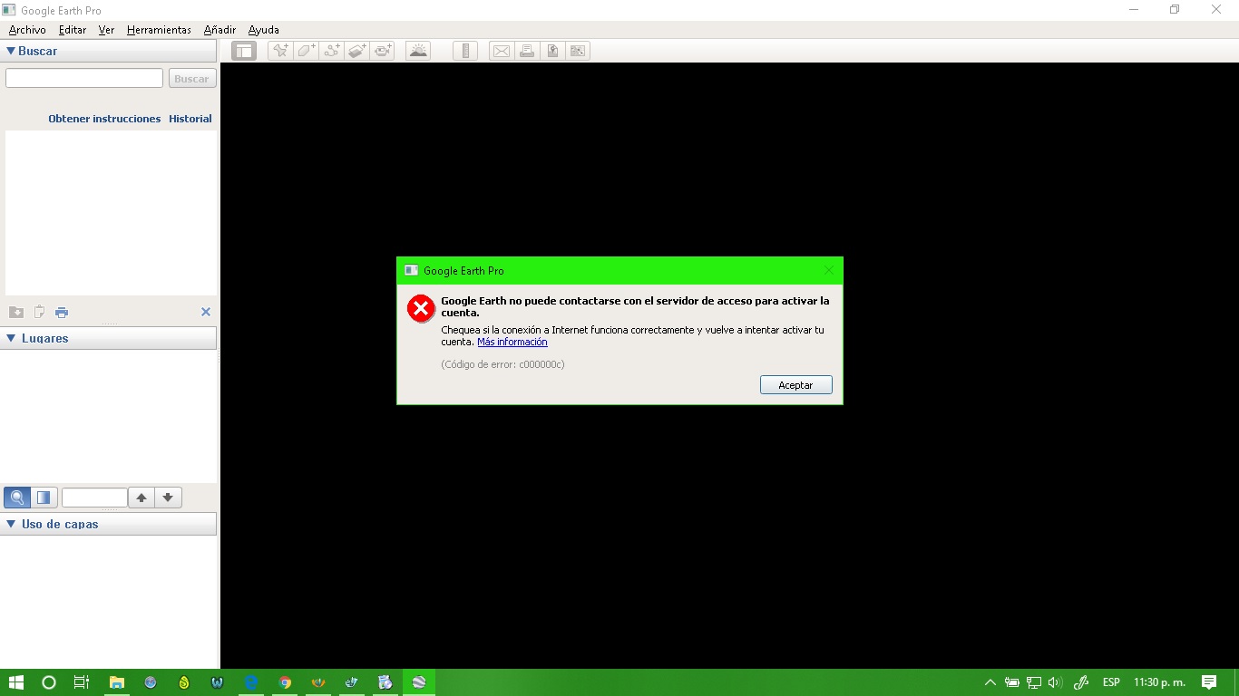This screenshot has width=1239, height=696.
Task: Select the Add Path tool
Action: coord(331,51)
